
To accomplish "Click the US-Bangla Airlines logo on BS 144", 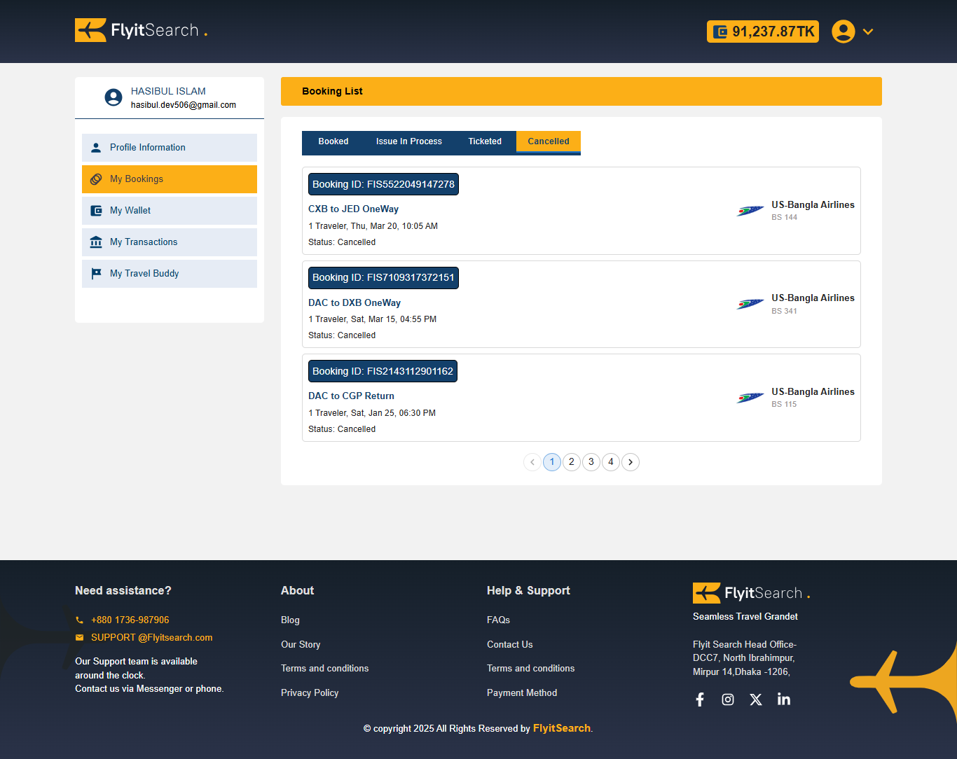I will click(750, 210).
